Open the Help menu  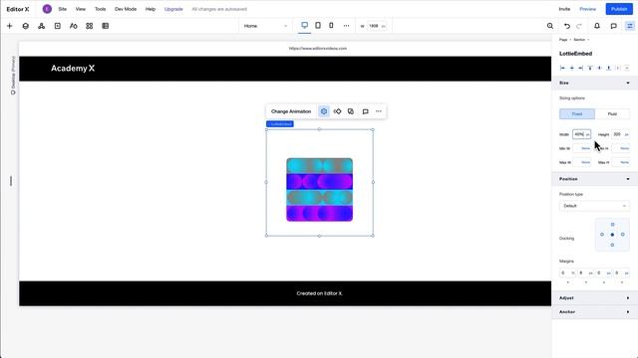click(151, 9)
